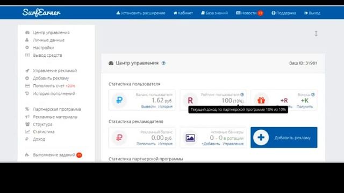
Task: Click +Добавить under Активные баннеры
Action: (211, 144)
